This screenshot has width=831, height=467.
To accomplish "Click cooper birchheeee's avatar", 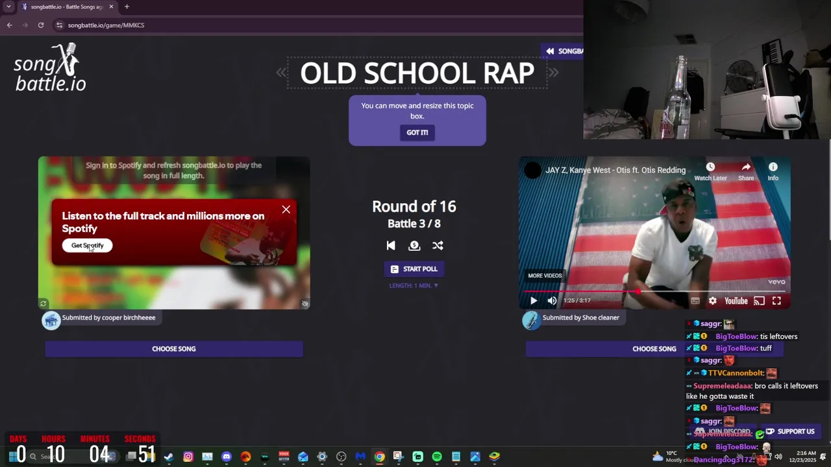I will click(51, 320).
